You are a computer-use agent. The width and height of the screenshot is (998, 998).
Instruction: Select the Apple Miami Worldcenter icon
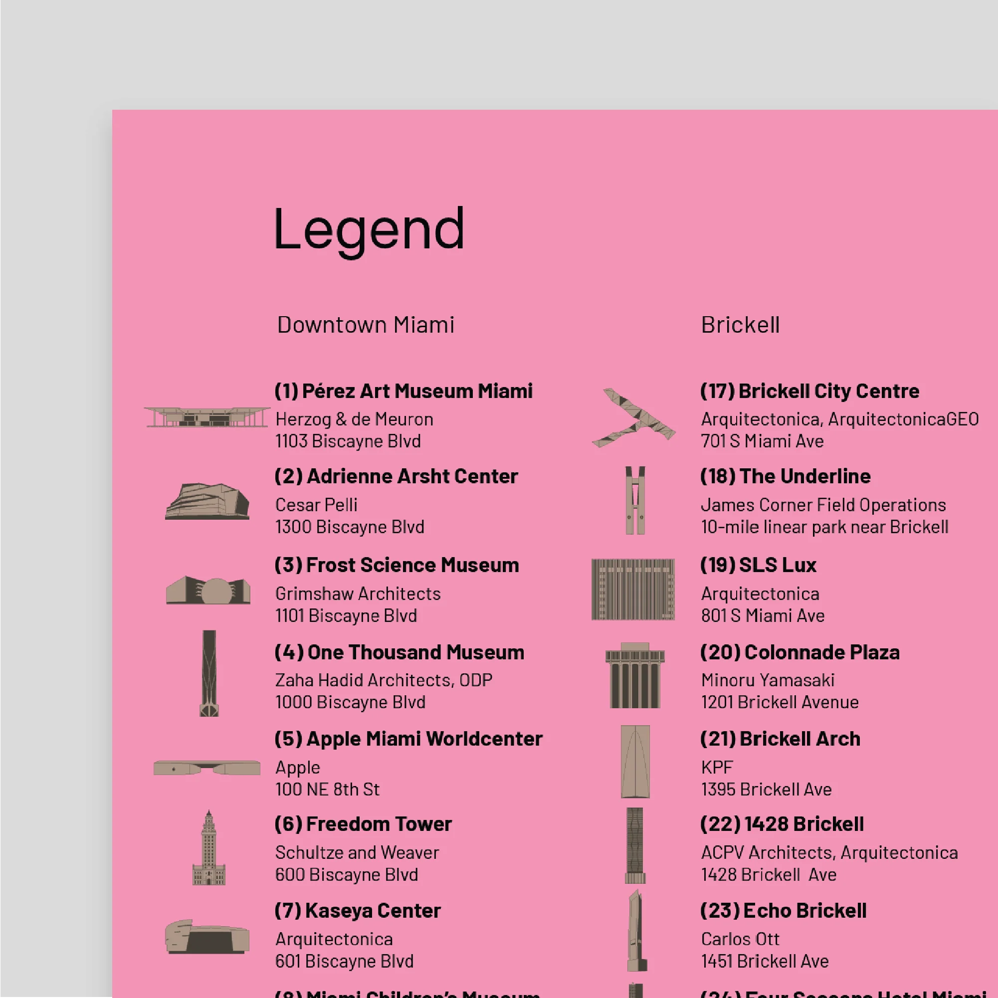[206, 767]
